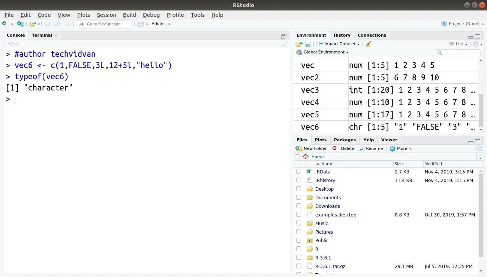Clear the workspace with the broom icon
The image size is (487, 277).
click(368, 44)
